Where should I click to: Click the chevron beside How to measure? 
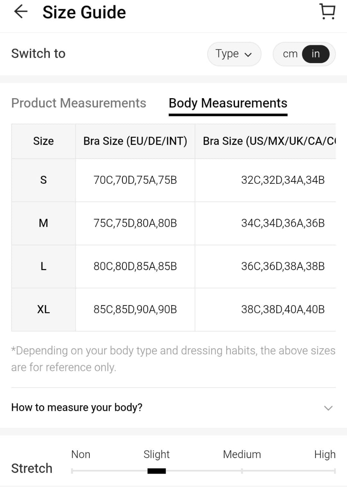coord(328,408)
